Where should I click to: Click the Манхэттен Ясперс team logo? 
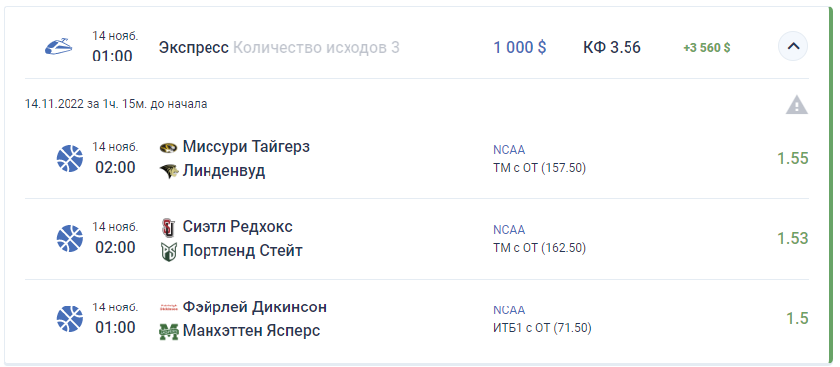[169, 331]
